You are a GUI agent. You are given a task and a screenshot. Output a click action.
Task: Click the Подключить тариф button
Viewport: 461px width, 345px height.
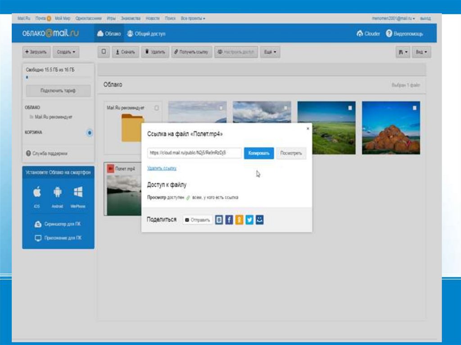(x=58, y=90)
